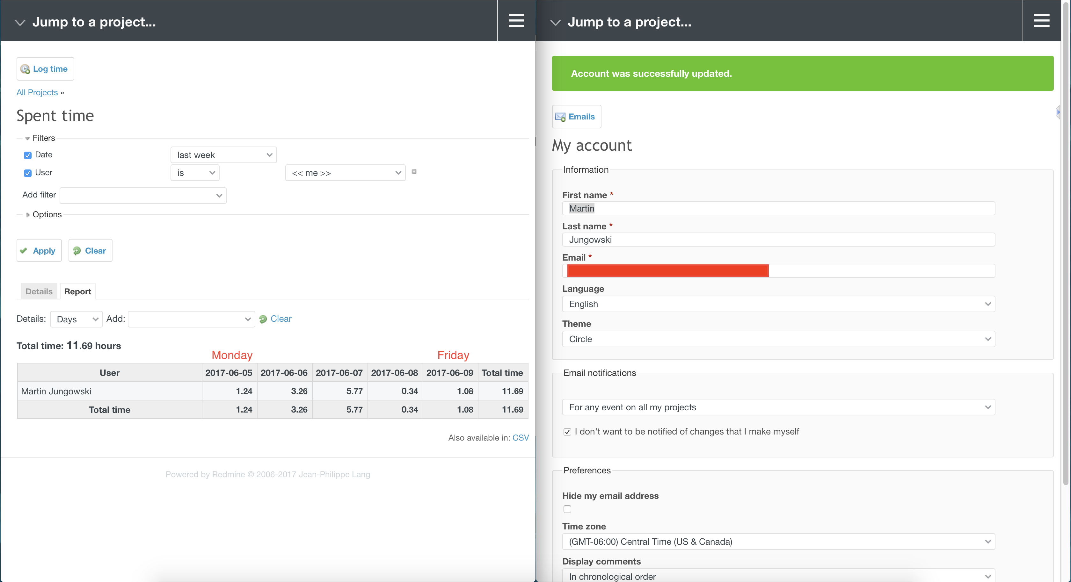Viewport: 1071px width, 582px height.
Task: Select the Report tab
Action: [77, 291]
